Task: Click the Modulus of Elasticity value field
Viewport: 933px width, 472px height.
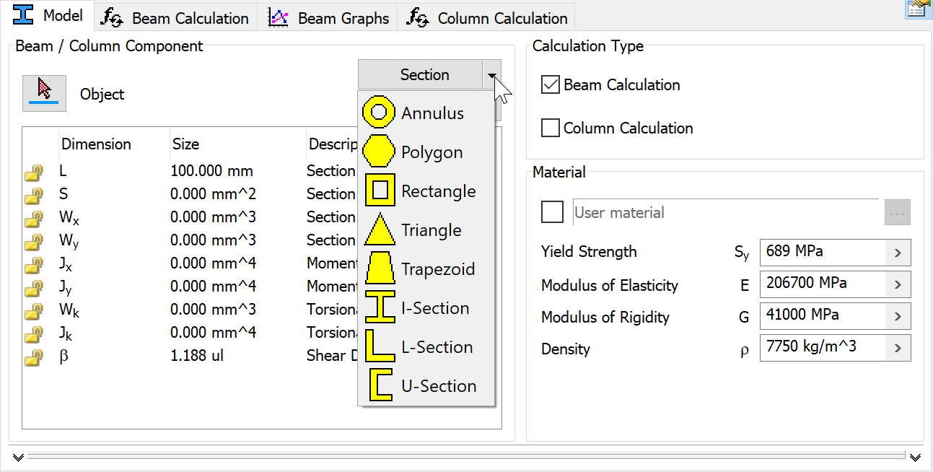Action: coord(823,284)
